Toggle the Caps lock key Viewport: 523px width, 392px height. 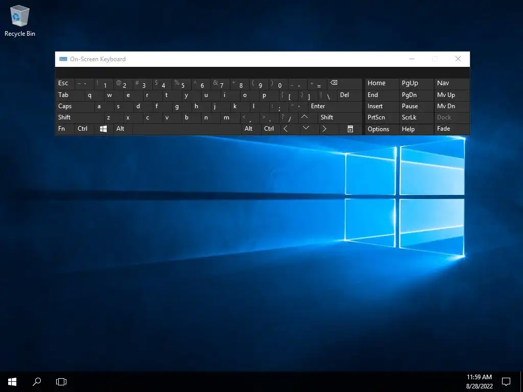click(75, 106)
